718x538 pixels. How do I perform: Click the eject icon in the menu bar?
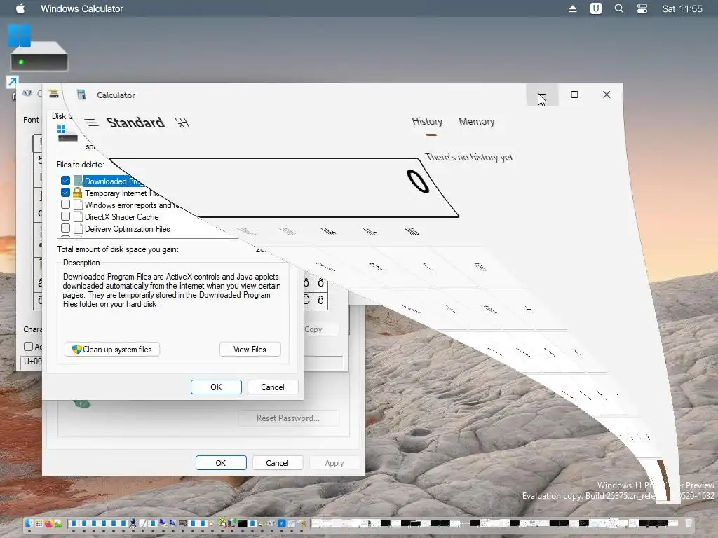click(572, 8)
